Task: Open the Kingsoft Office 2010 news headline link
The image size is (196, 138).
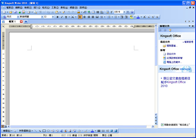Action: pos(176,82)
